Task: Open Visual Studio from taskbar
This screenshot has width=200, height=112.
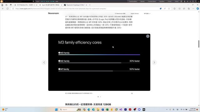Action: [121, 110]
